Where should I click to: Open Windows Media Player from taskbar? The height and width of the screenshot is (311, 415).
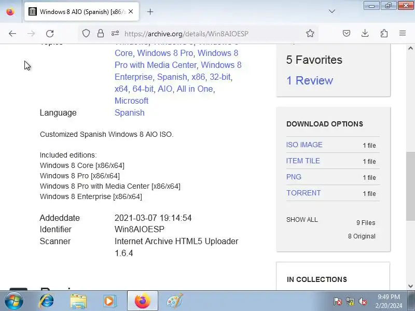109,301
